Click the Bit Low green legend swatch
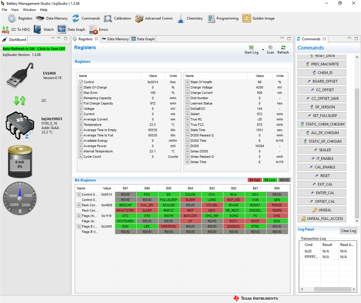The image size is (361, 303). click(270, 180)
